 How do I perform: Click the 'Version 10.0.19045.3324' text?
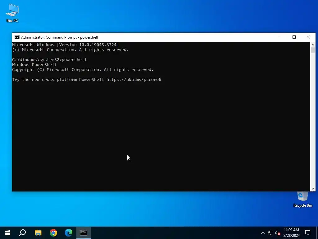pos(88,45)
